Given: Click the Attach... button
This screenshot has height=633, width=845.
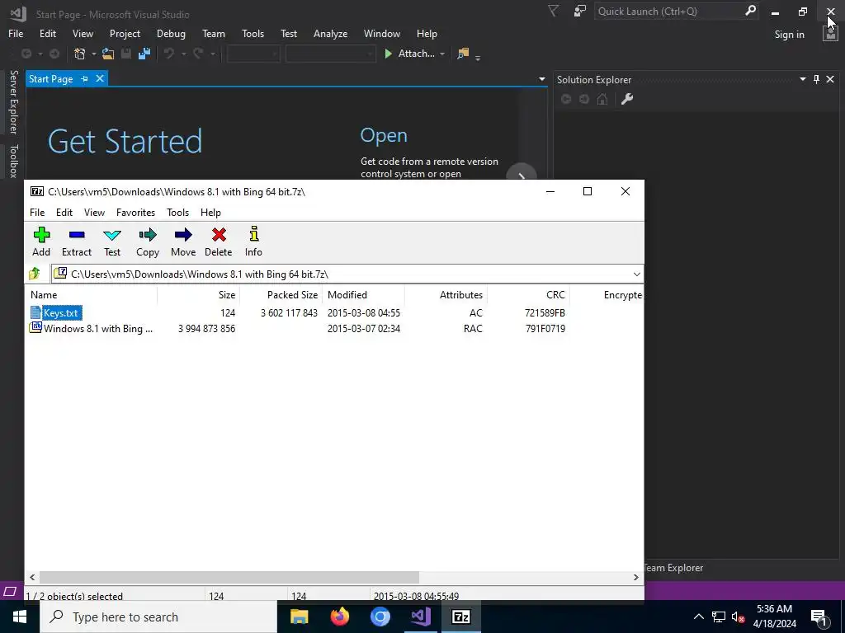Looking at the screenshot, I should click(410, 54).
